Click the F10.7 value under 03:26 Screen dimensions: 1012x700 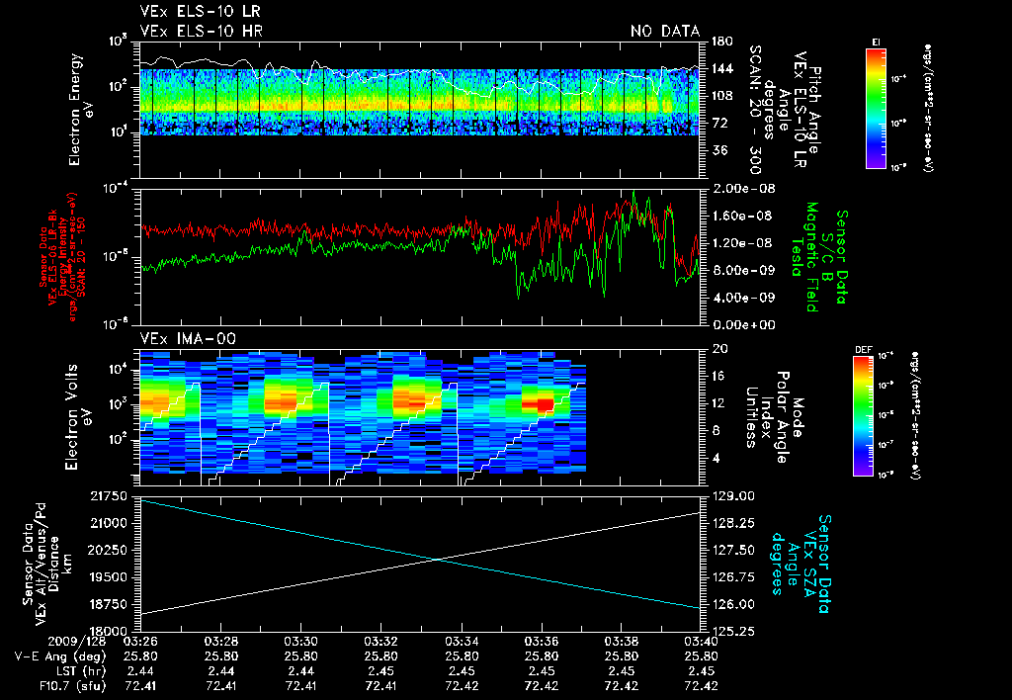pyautogui.click(x=140, y=686)
